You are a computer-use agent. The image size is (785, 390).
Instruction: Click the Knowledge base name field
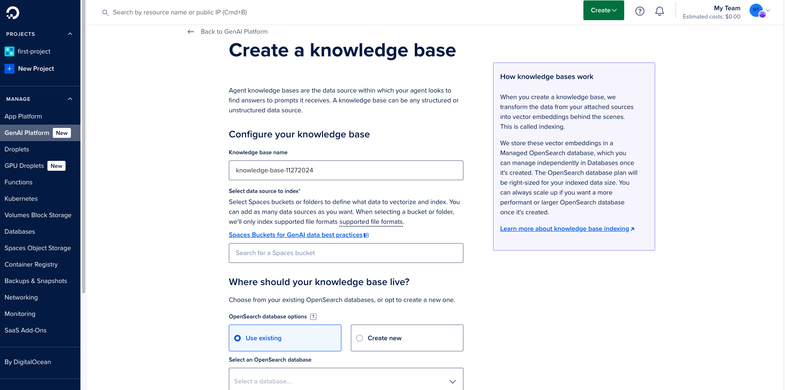coord(346,170)
